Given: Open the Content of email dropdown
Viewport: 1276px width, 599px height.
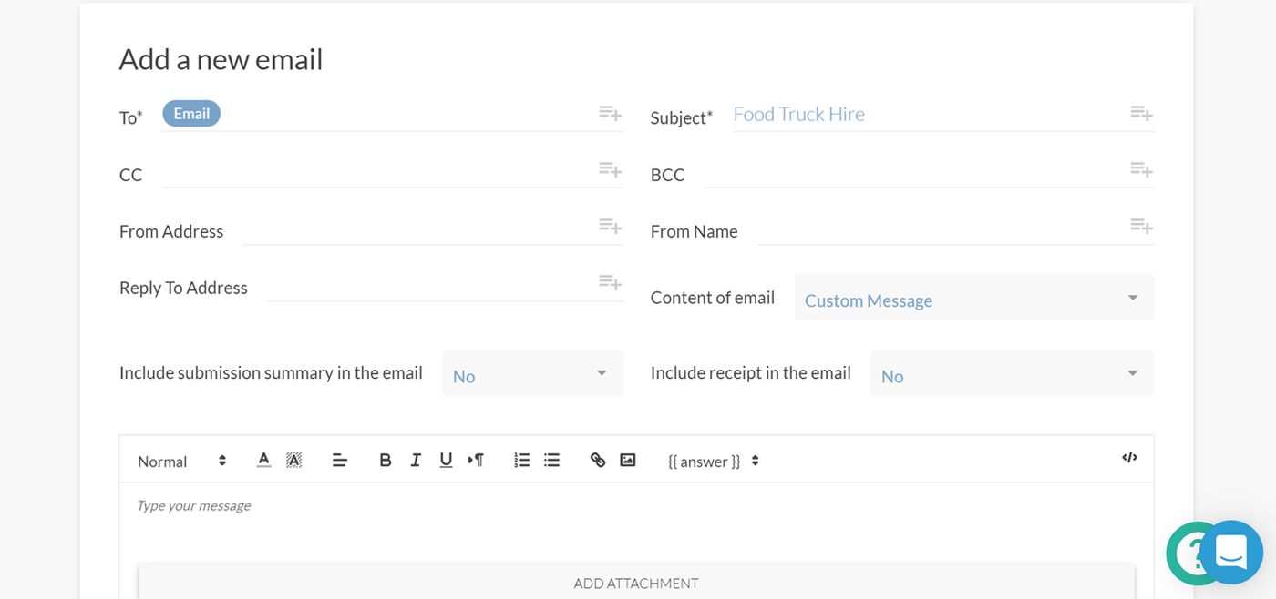Looking at the screenshot, I should click(x=973, y=299).
